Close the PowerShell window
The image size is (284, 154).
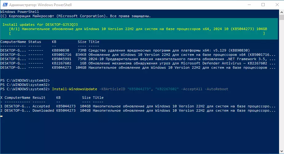coord(277,5)
